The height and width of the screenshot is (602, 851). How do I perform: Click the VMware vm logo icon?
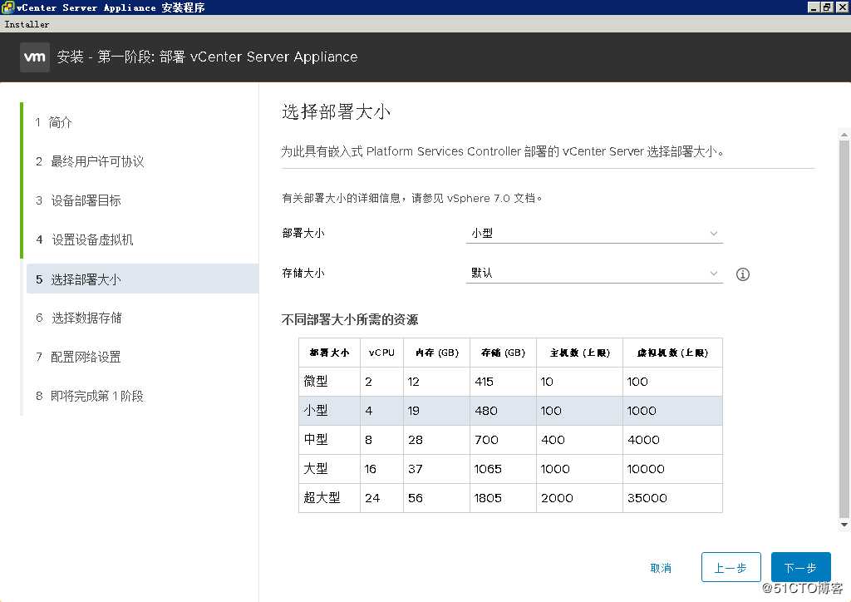tap(35, 57)
